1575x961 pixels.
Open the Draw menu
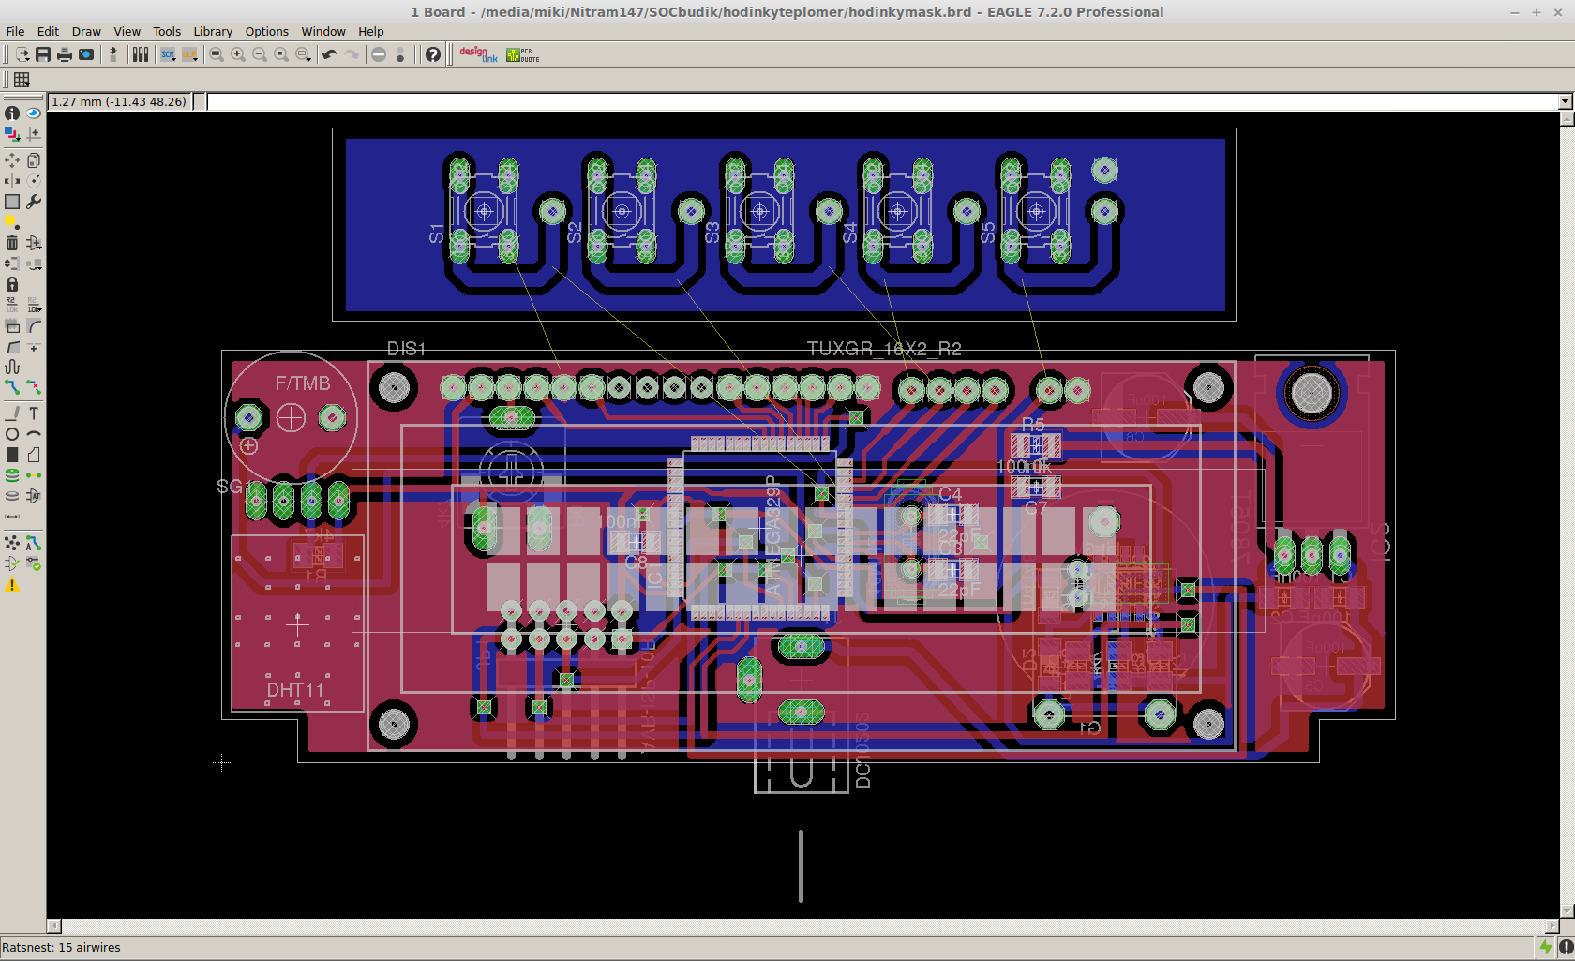click(86, 31)
